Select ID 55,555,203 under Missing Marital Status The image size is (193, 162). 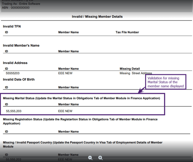[x=14, y=111]
